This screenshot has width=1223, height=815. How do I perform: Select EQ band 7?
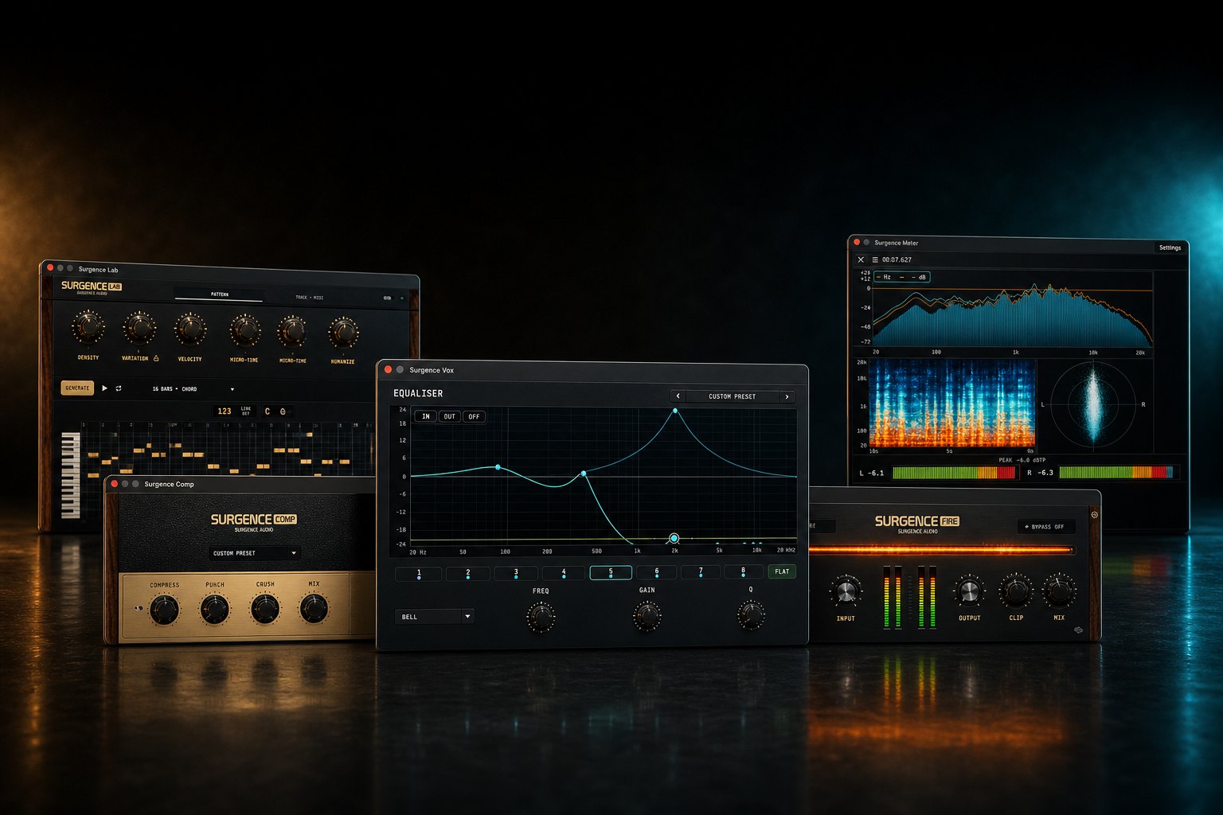click(701, 571)
